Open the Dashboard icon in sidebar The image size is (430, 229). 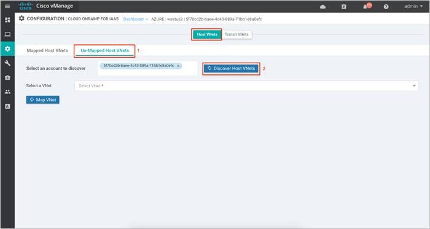click(7, 20)
